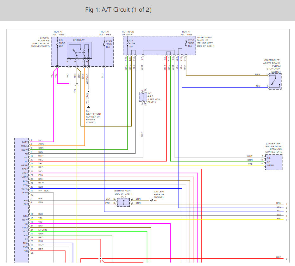
Task: Click the VPA2 pin label
Action: [x=25, y=173]
